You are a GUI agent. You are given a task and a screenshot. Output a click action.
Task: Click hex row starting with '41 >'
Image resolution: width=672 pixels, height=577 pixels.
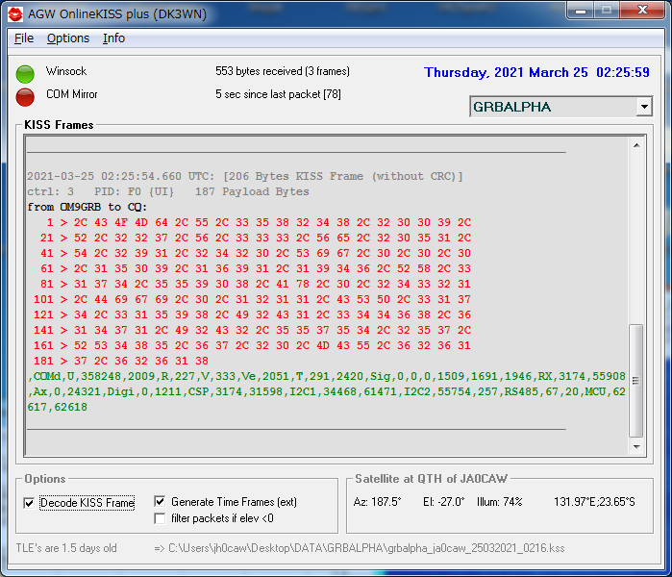pyautogui.click(x=256, y=253)
